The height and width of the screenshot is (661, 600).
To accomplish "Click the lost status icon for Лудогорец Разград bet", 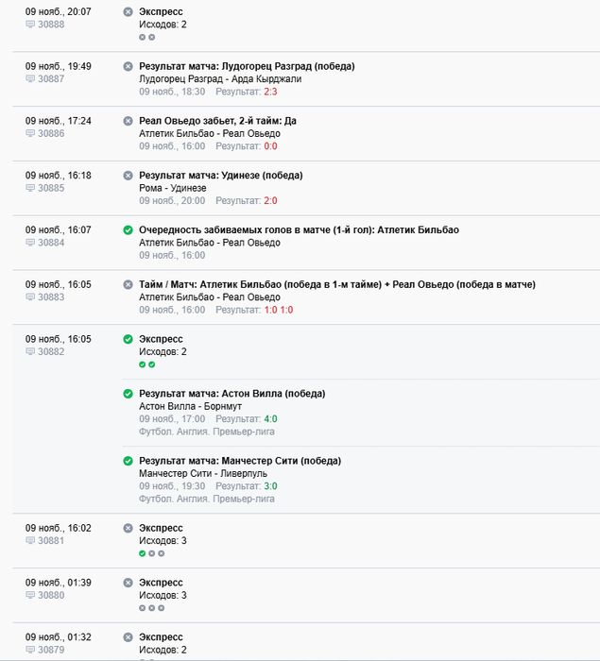I will pyautogui.click(x=128, y=66).
